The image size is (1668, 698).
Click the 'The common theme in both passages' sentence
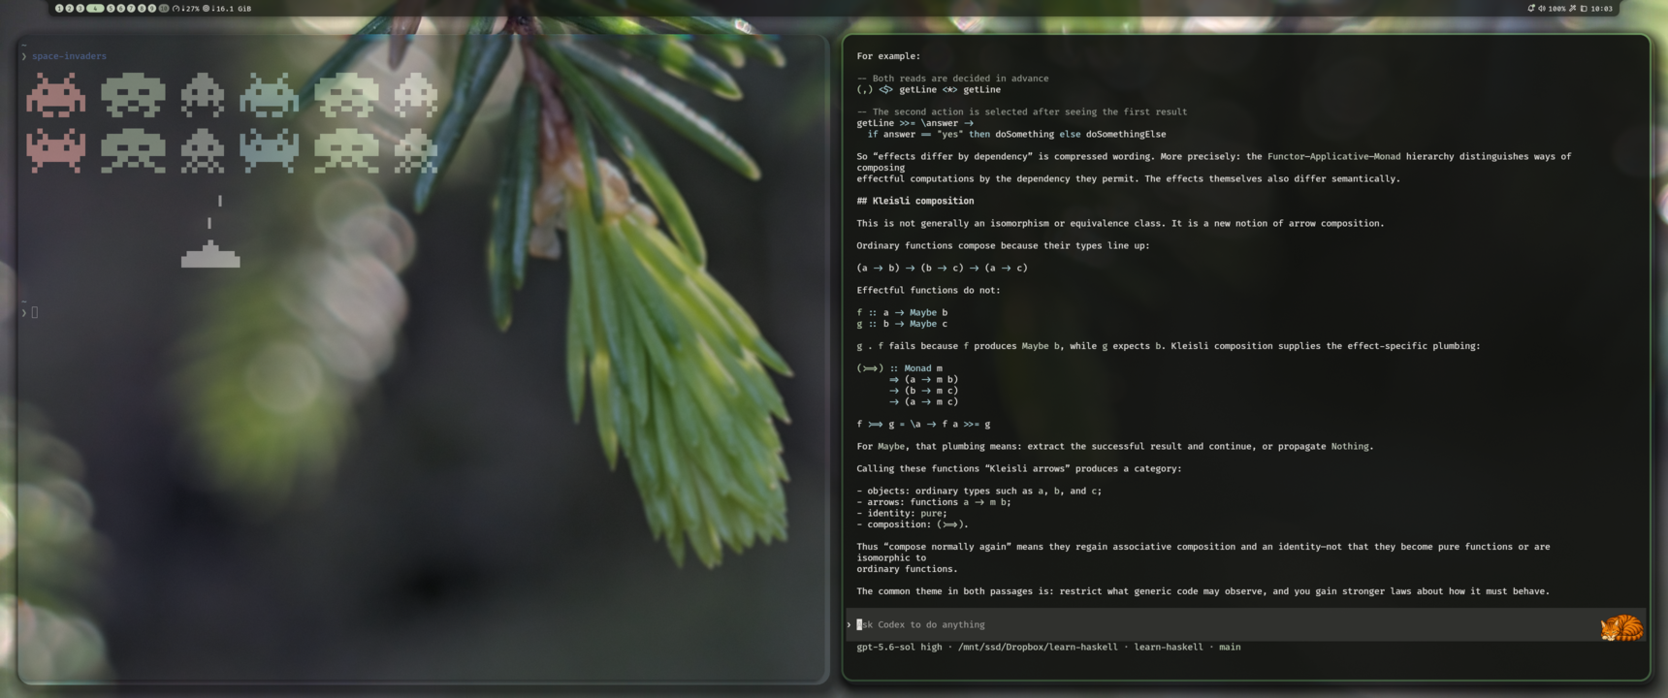[x=1203, y=591]
